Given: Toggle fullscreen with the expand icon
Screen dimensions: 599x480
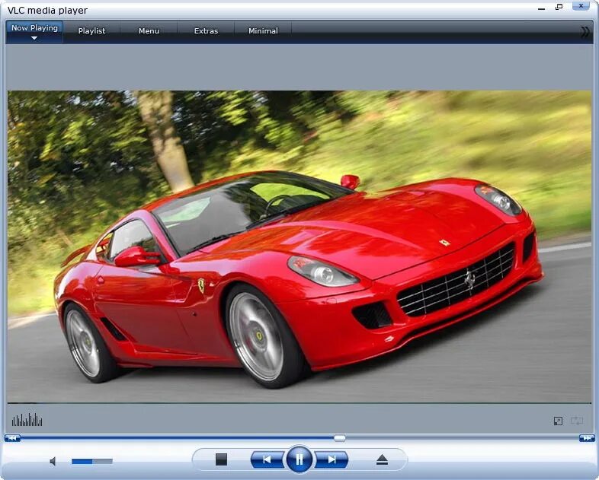Looking at the screenshot, I should click(558, 421).
